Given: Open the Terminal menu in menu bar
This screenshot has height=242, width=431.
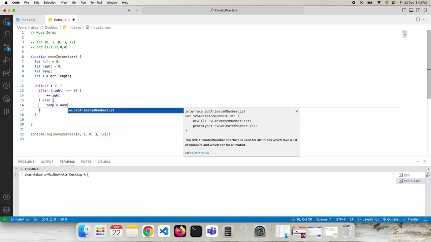Looking at the screenshot, I should (x=96, y=3).
